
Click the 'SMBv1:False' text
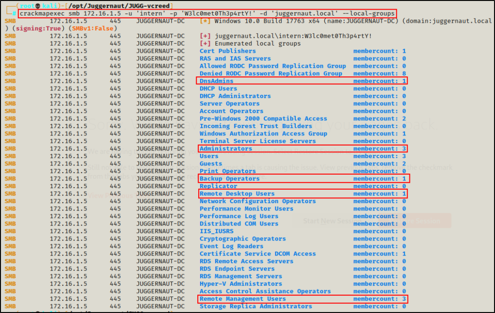coord(92,29)
